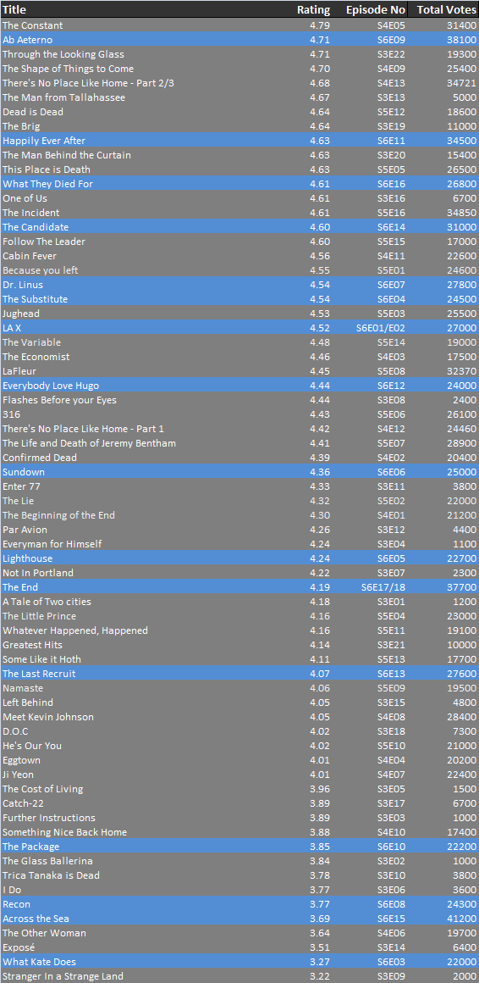Viewport: 479px width, 983px height.
Task: Select The End title cell
Action: (x=20, y=587)
